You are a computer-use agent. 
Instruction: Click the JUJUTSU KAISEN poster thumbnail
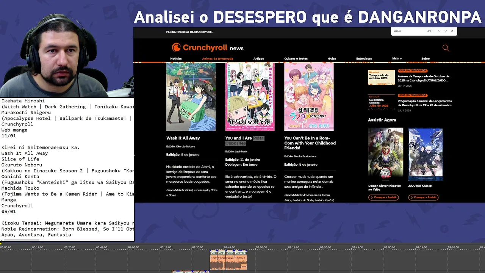[x=426, y=154]
